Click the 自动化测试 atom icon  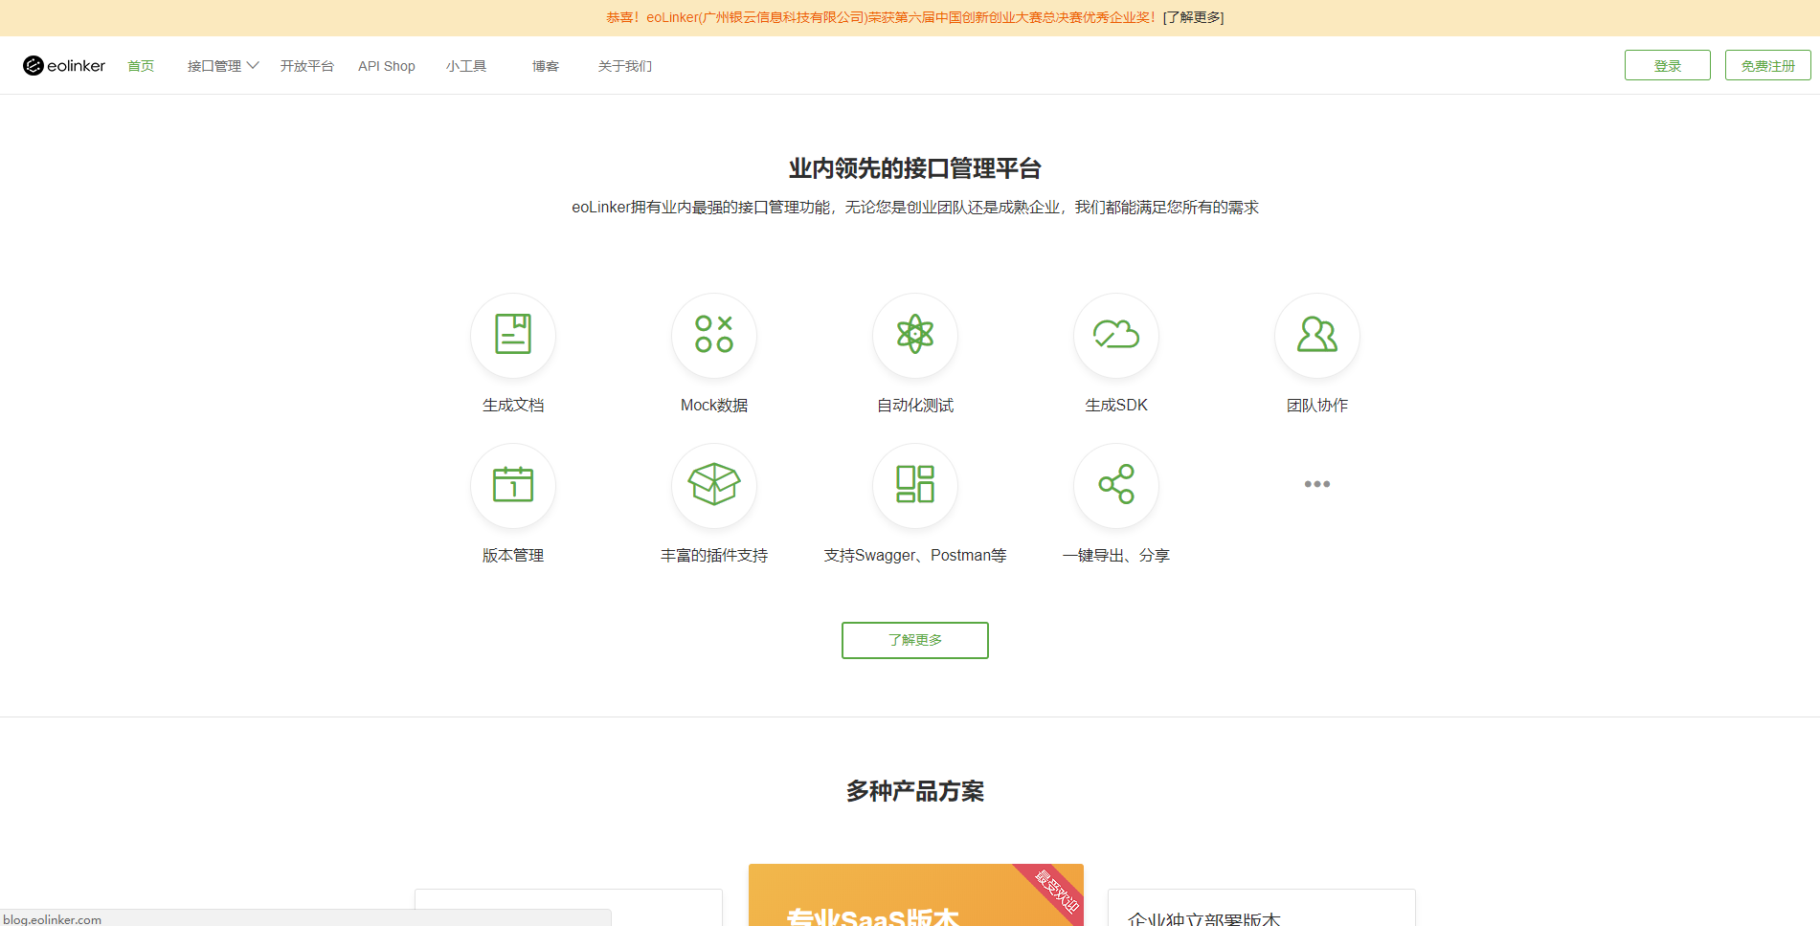click(x=915, y=335)
